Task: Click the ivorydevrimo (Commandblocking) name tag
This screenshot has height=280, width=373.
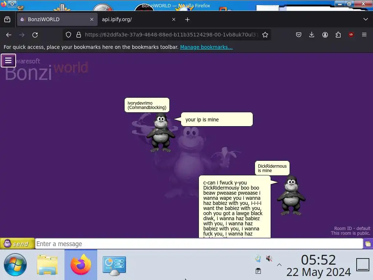Action: pyautogui.click(x=147, y=105)
